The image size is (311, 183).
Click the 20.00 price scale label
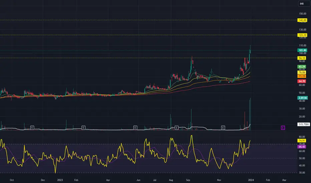point(302,116)
